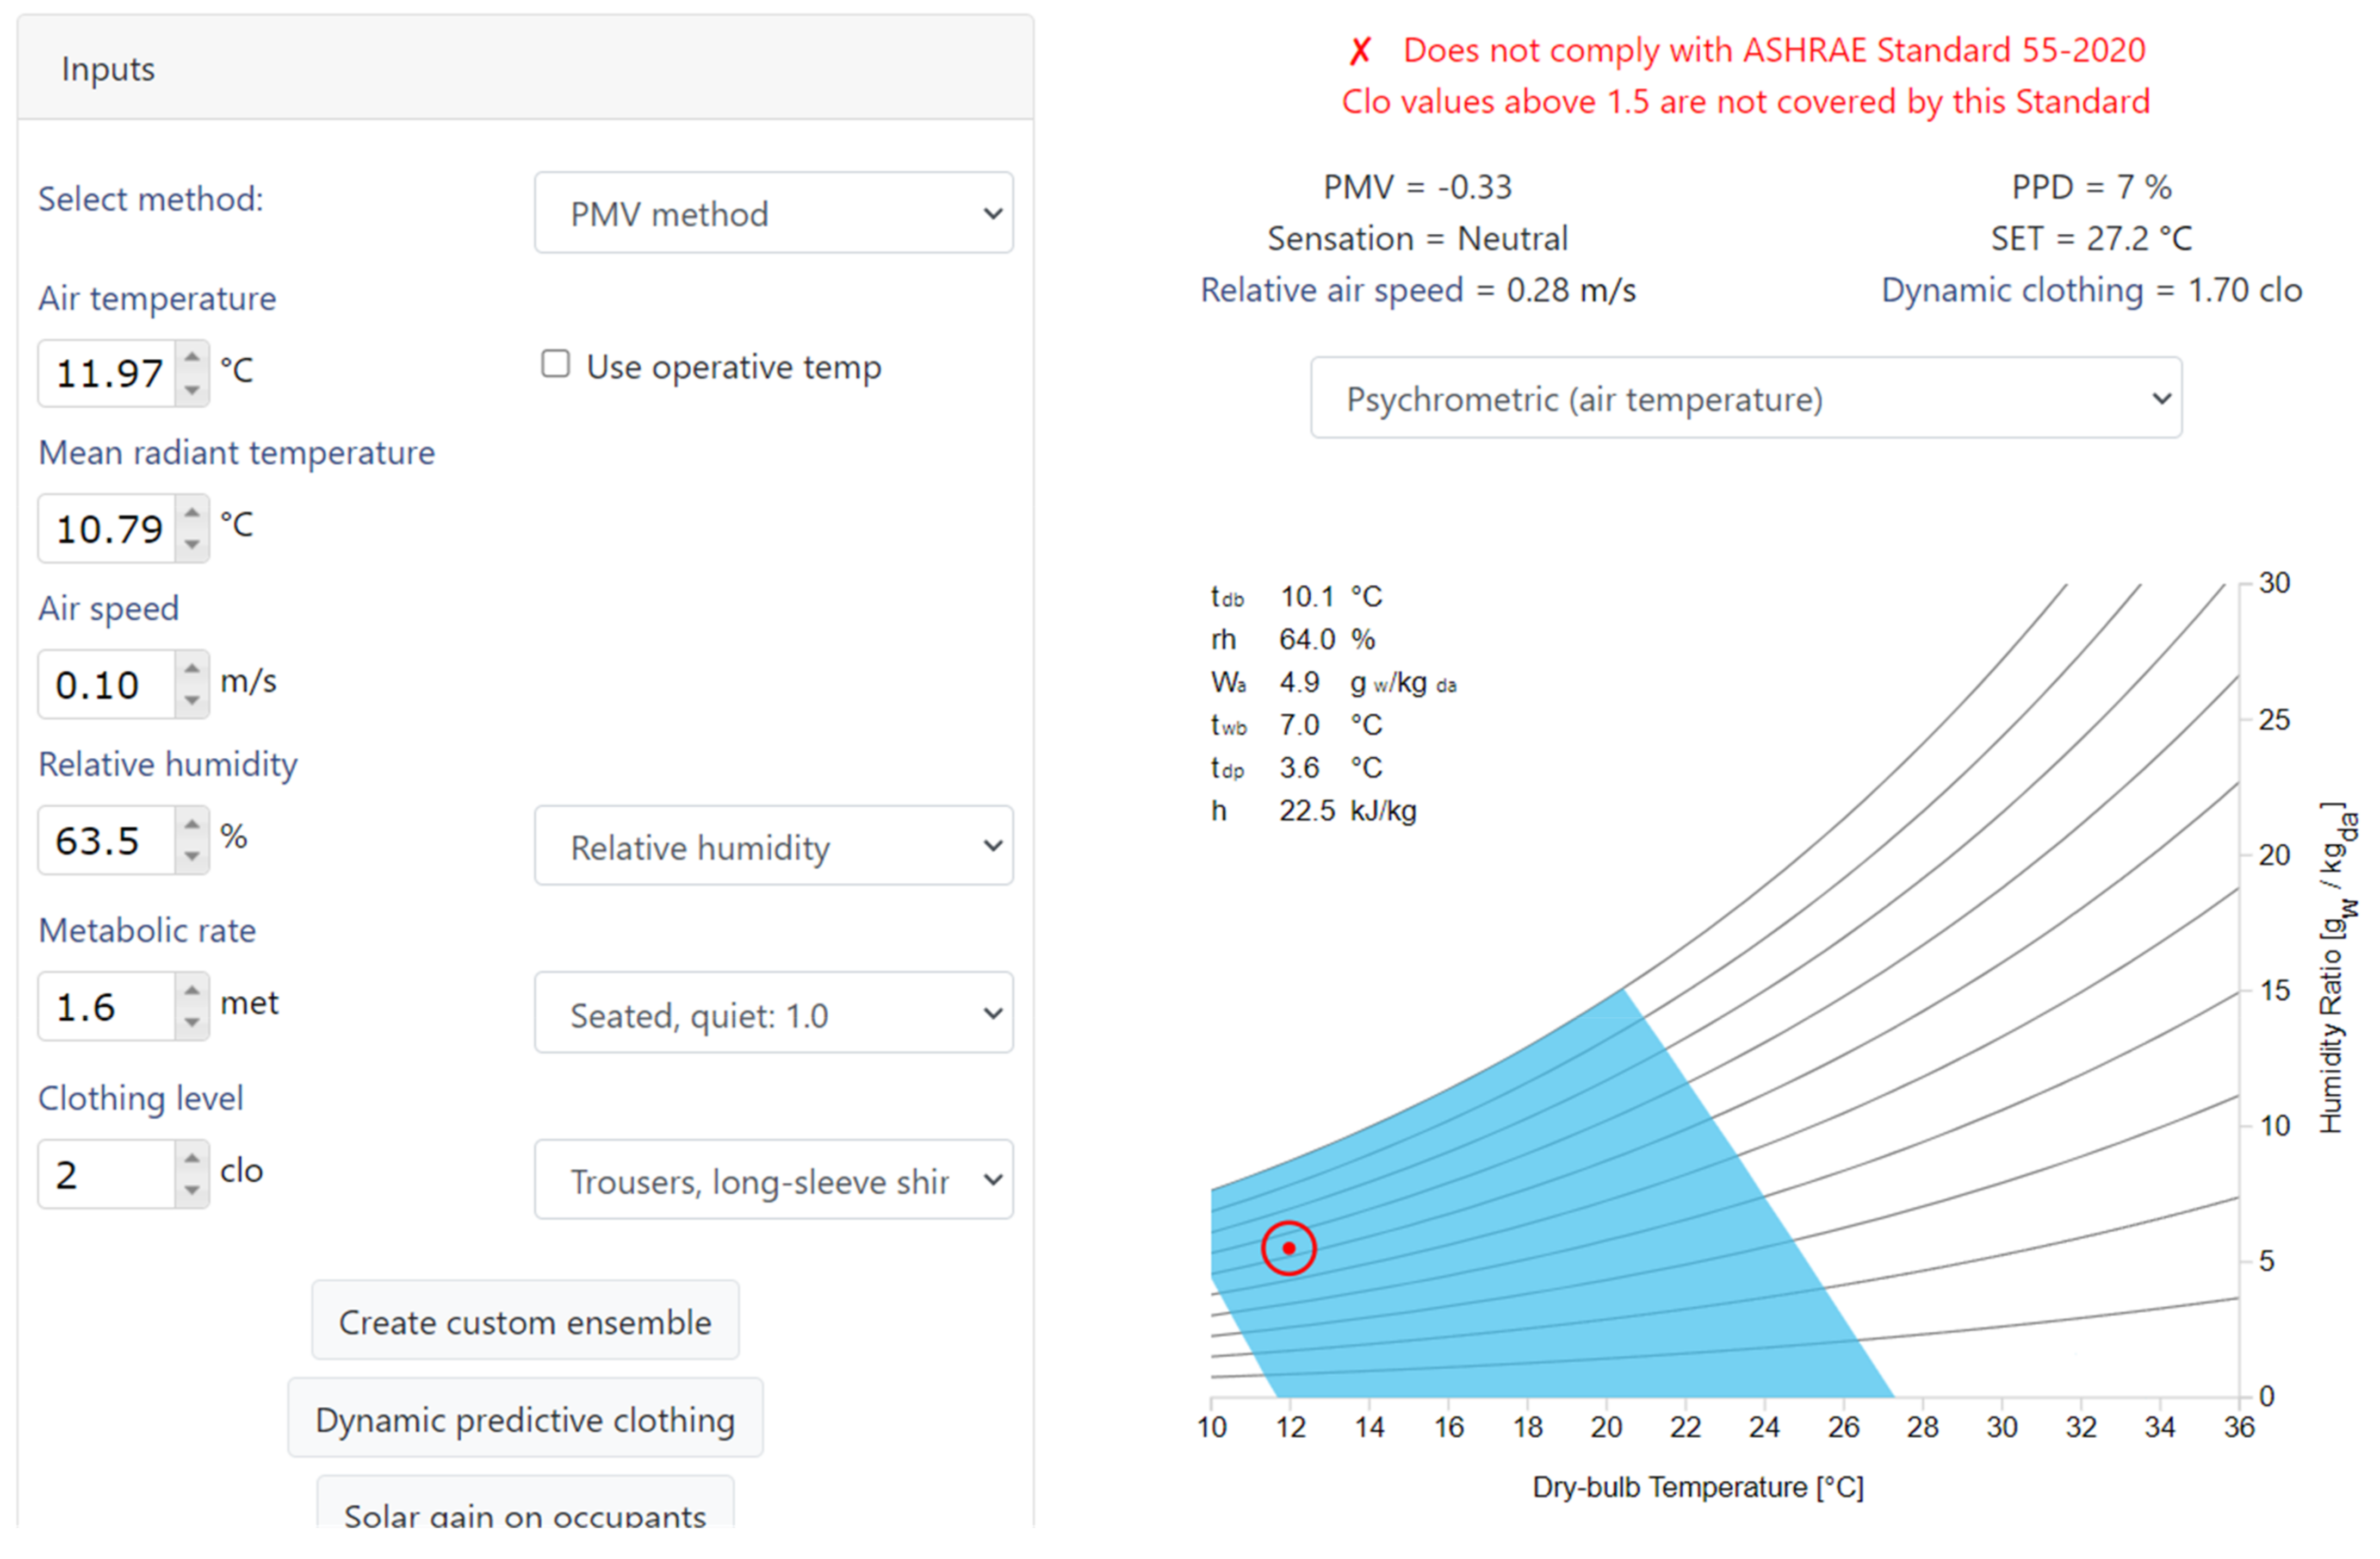Open the Seated, quiet activity dropdown
This screenshot has height=1559, width=2380.
[773, 1014]
